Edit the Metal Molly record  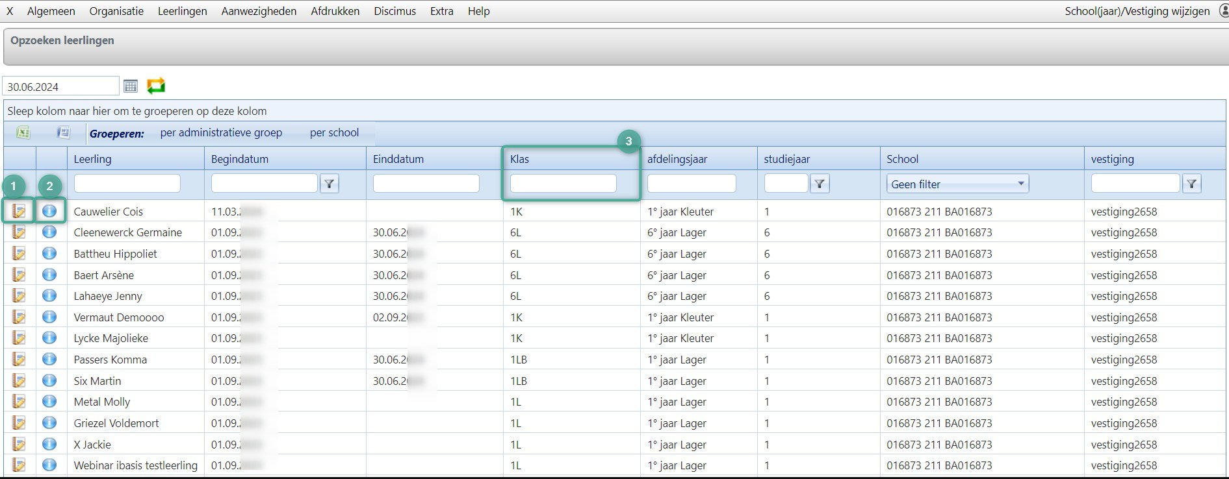coord(19,401)
